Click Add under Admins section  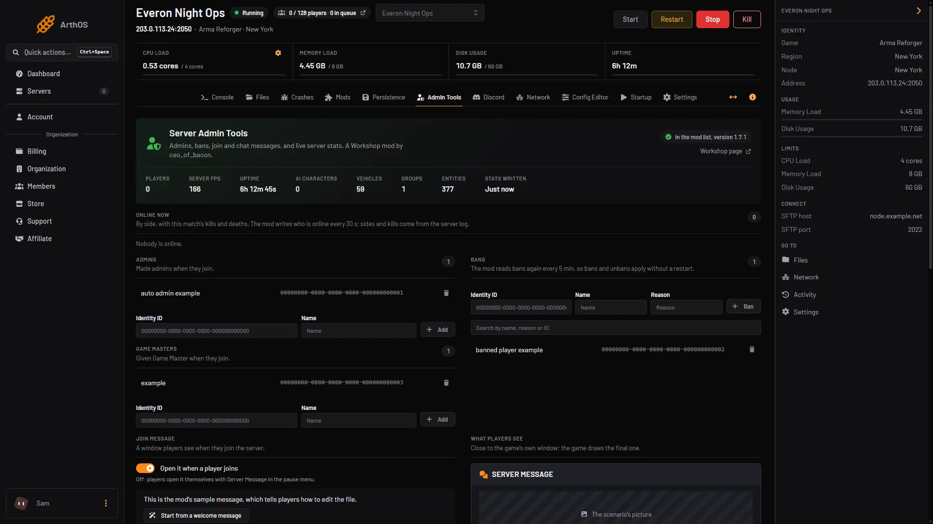coord(437,330)
